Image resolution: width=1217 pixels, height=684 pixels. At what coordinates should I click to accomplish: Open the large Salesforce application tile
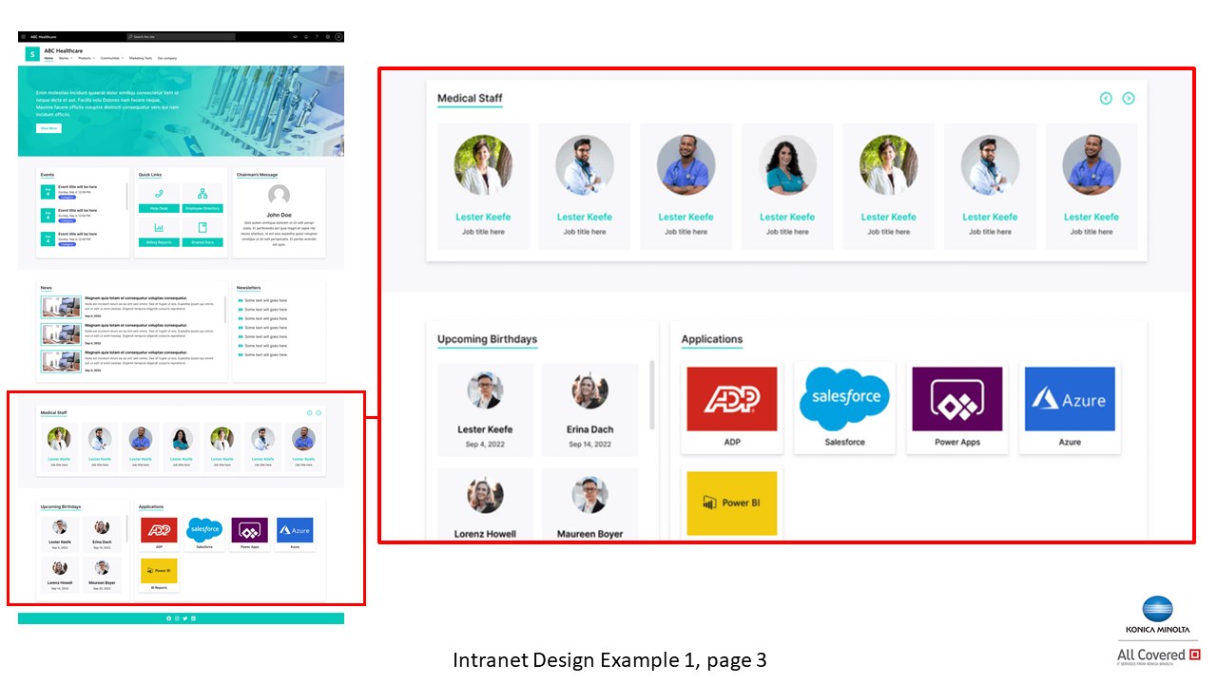pyautogui.click(x=844, y=408)
